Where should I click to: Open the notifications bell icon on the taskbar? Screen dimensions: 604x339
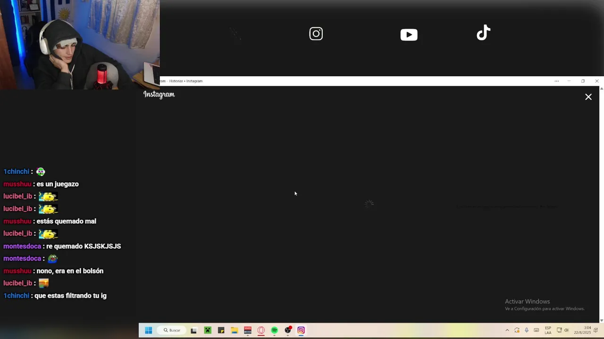[596, 331]
